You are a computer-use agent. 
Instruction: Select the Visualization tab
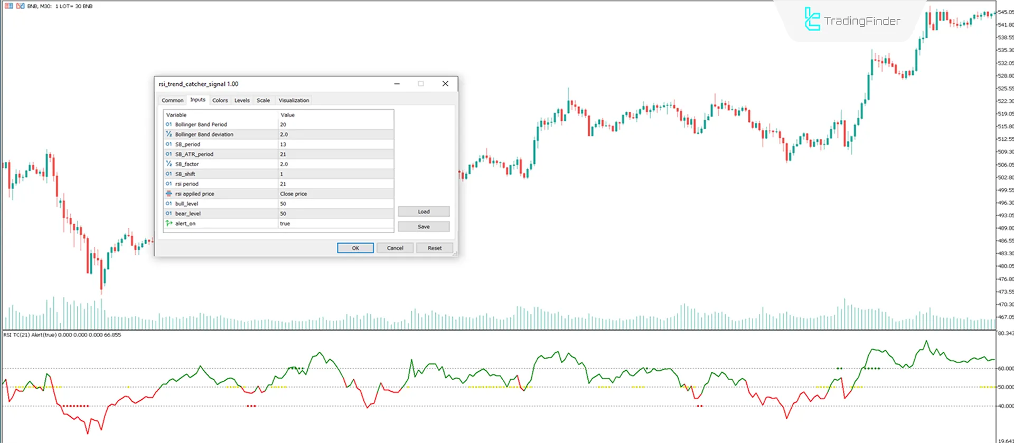(x=294, y=100)
